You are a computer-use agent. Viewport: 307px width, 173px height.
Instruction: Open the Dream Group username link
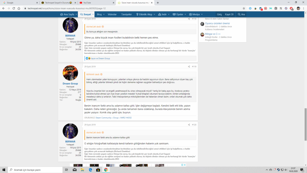[70, 84]
